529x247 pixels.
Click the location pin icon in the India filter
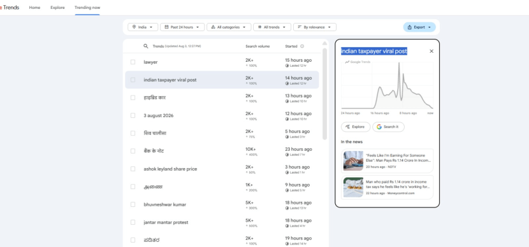click(134, 27)
